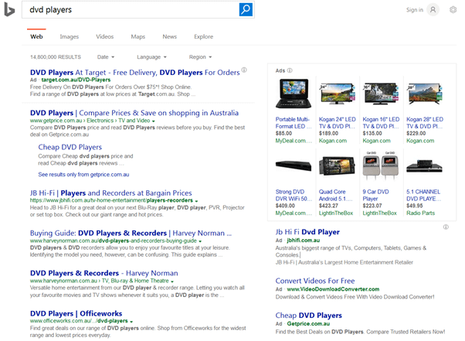Open Strong DVD DVR WiFi product title

point(294,196)
